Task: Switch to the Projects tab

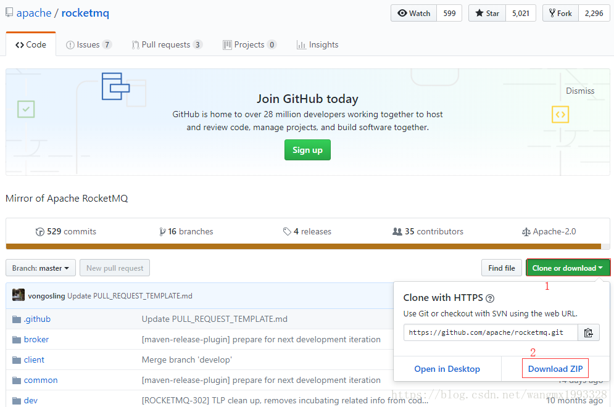Action: 250,44
